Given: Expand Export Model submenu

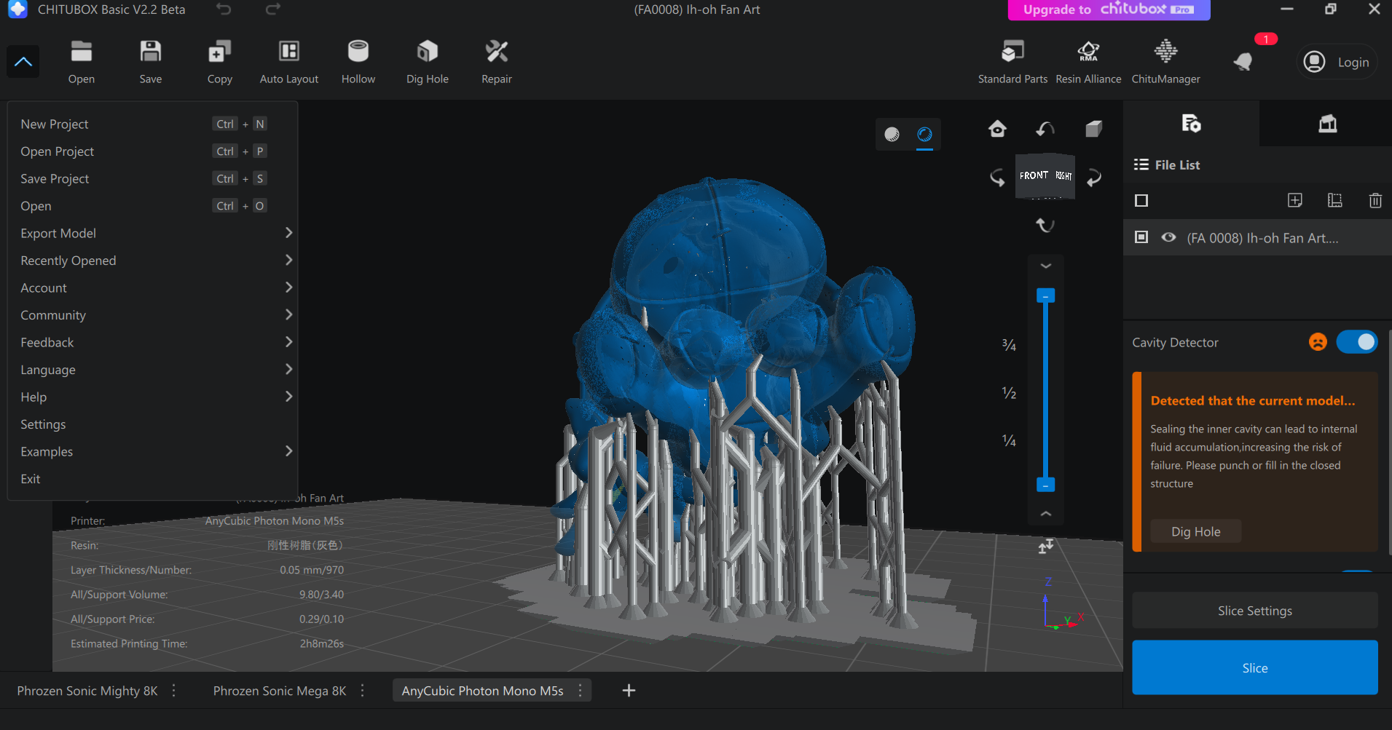Looking at the screenshot, I should click(x=152, y=233).
